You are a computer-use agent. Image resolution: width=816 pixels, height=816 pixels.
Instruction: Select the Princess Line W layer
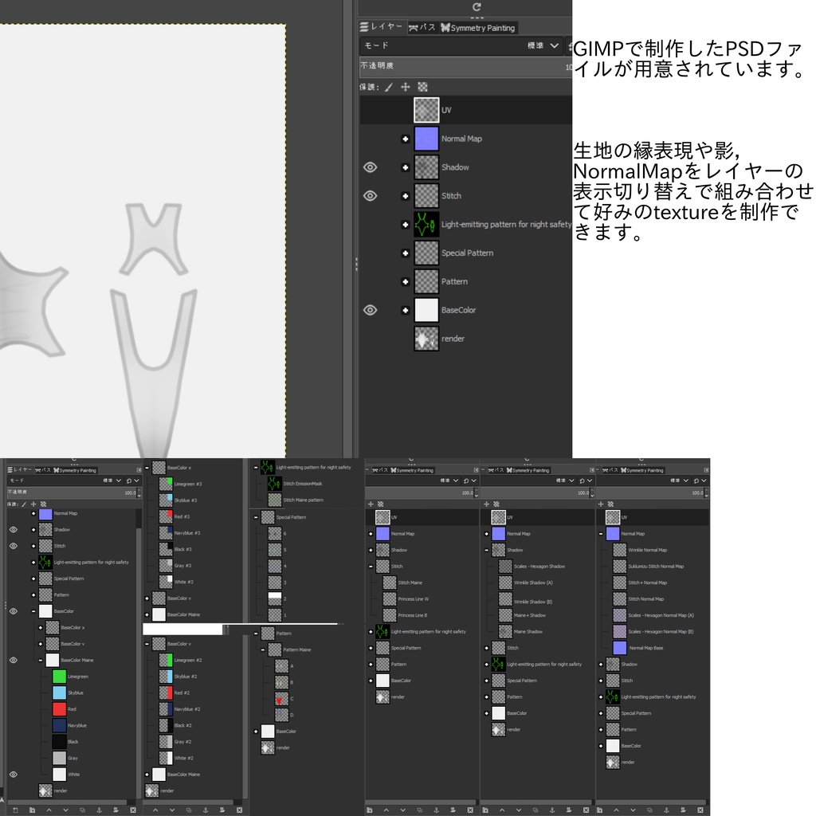tap(414, 599)
